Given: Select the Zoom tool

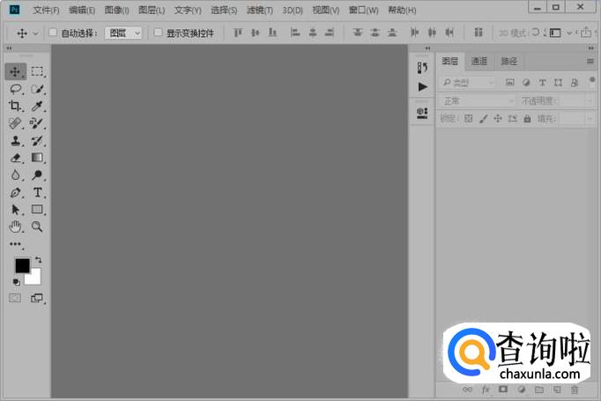Looking at the screenshot, I should pyautogui.click(x=38, y=226).
